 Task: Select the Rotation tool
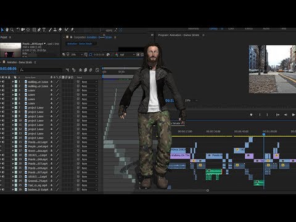18,30
